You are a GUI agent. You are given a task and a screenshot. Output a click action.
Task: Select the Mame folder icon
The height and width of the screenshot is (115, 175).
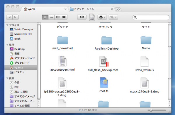tap(146, 40)
